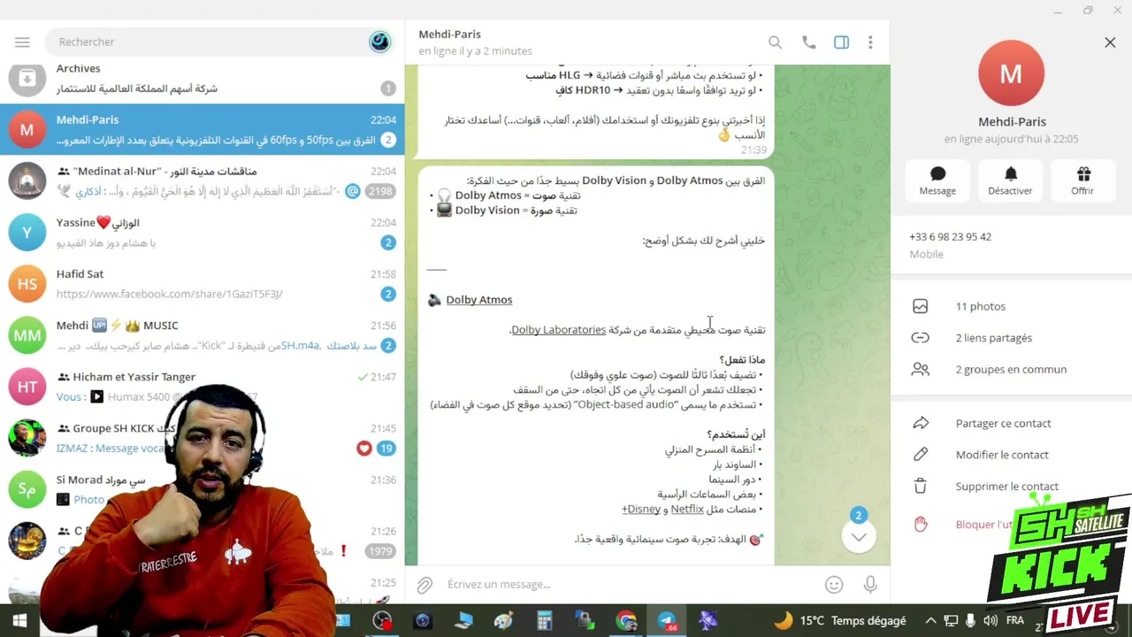Click the photos icon in profile panel
Screen dimensions: 1132x637
pos(921,306)
